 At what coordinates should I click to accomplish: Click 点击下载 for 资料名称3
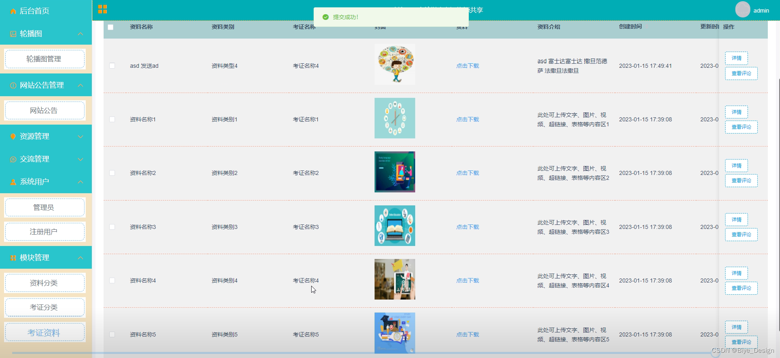pos(468,227)
